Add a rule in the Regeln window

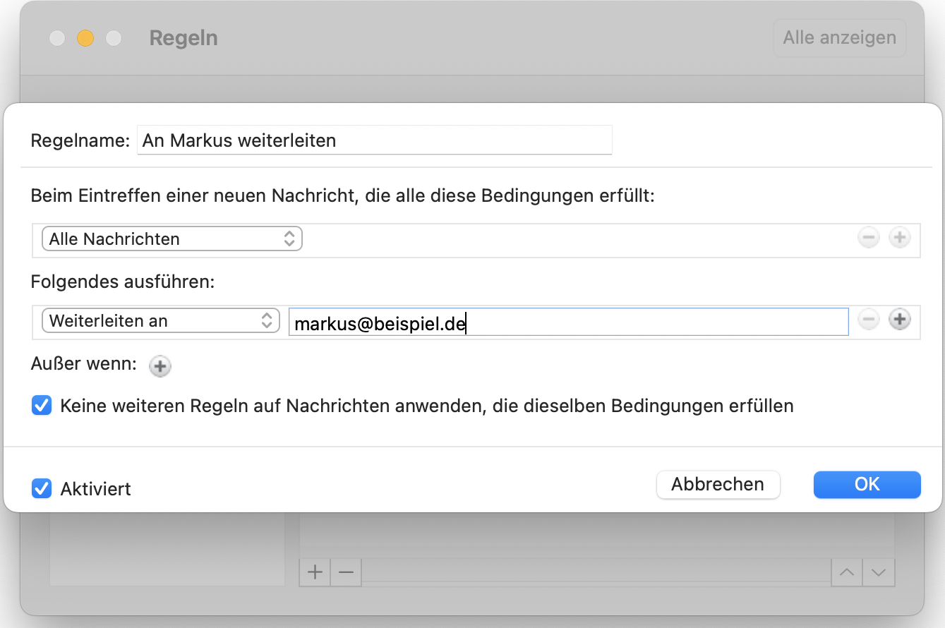[315, 572]
